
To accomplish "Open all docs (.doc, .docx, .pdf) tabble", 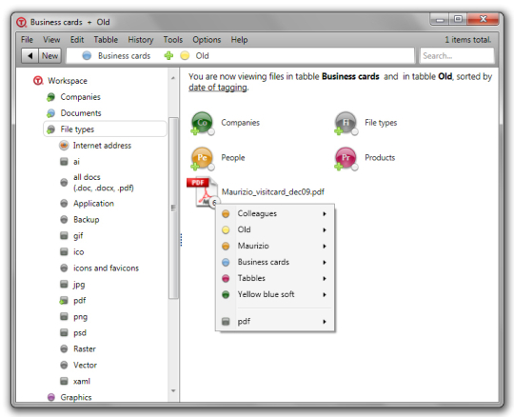I will 103,183.
